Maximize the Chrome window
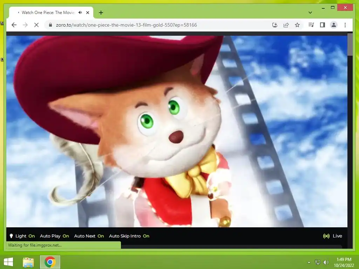The height and width of the screenshot is (269, 359). [x=333, y=8]
